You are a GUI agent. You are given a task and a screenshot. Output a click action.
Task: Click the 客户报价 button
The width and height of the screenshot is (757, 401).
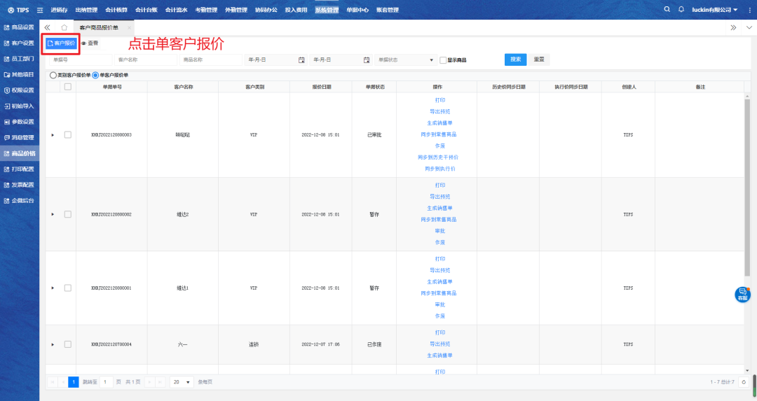coord(61,43)
